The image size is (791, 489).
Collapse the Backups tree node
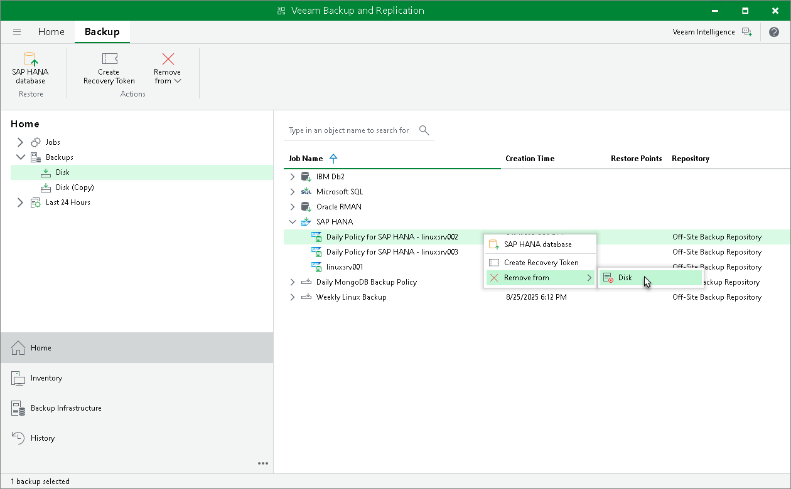[20, 157]
